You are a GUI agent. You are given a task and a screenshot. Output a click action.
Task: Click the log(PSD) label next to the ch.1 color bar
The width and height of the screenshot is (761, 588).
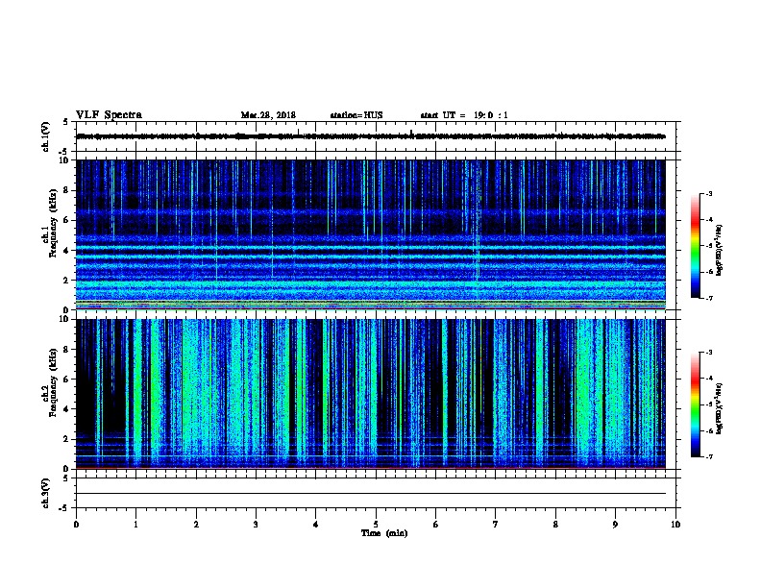pyautogui.click(x=720, y=251)
